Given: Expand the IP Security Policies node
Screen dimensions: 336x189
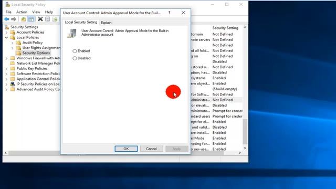Looking at the screenshot, I should [6, 84].
